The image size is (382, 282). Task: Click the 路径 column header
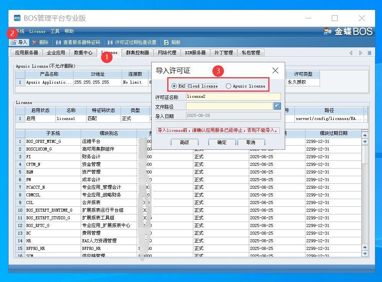[x=329, y=110]
